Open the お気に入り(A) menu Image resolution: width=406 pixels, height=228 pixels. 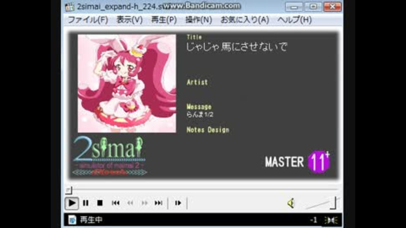pos(245,20)
